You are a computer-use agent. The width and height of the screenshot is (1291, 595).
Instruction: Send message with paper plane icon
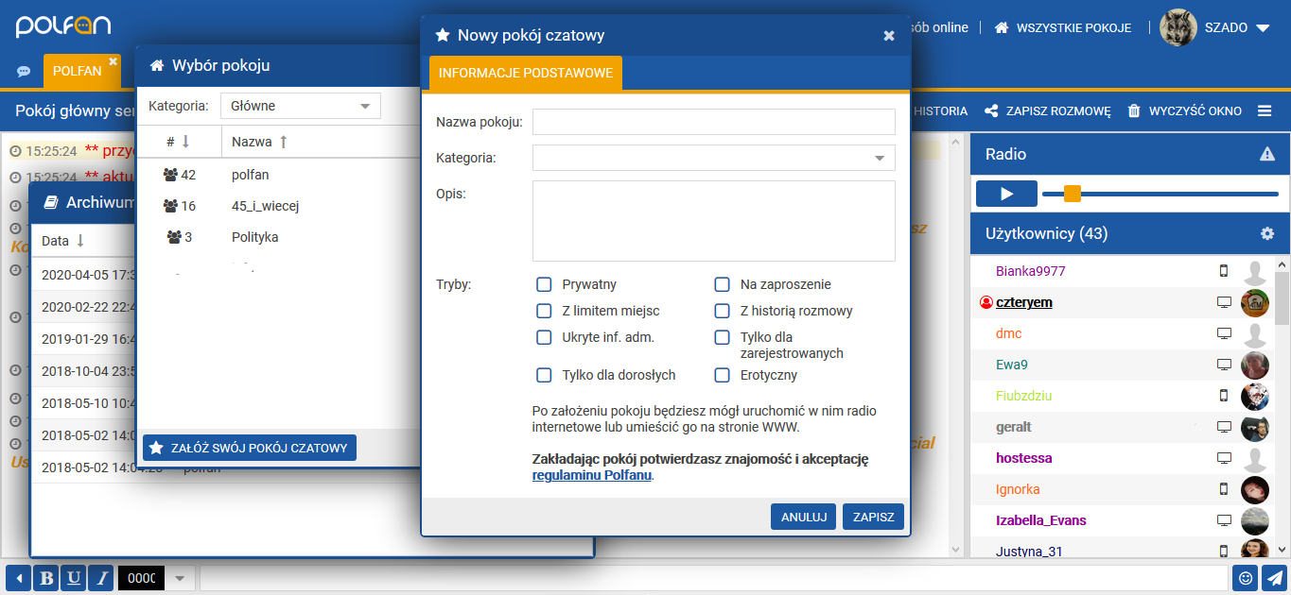(x=1275, y=578)
